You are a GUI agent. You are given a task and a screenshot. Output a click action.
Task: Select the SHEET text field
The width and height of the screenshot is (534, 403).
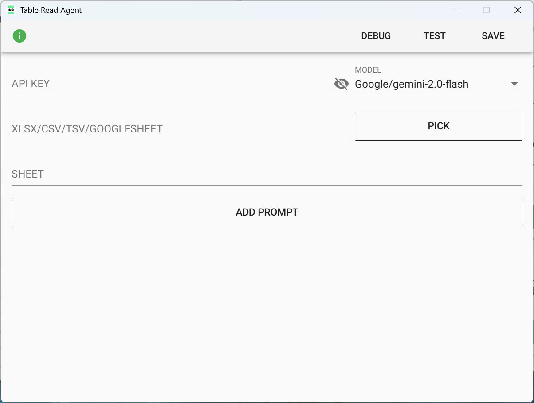[x=266, y=174]
